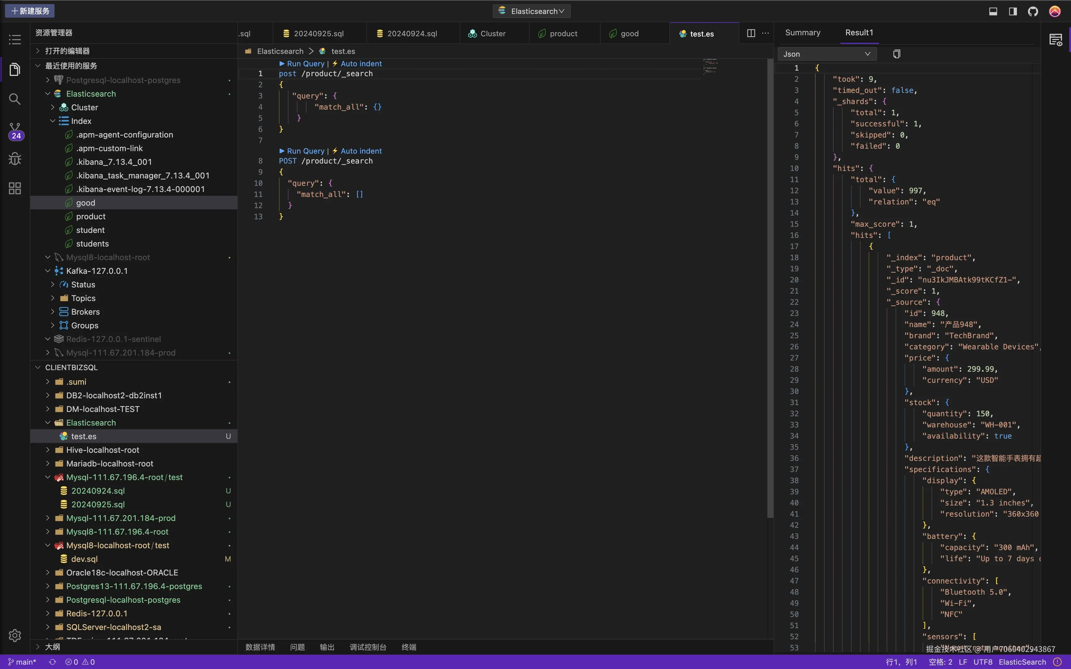Open the GitHub icon in title bar
The height and width of the screenshot is (669, 1071).
tap(1033, 11)
